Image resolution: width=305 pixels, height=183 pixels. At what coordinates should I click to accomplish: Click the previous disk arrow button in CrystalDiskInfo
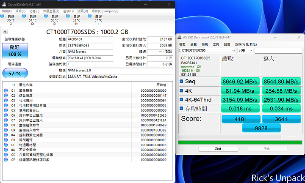click(x=5, y=31)
